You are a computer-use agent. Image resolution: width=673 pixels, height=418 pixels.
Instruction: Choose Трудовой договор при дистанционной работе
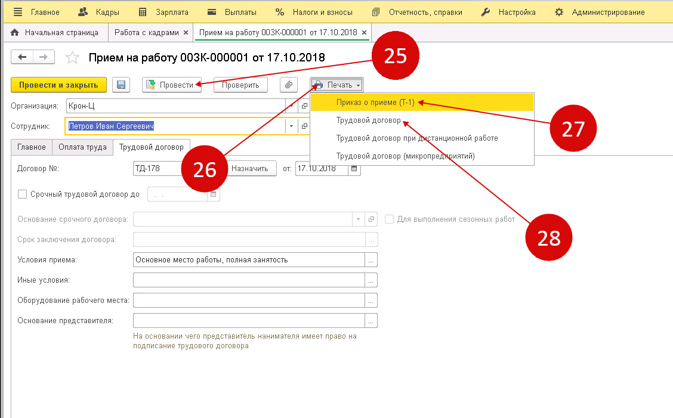pyautogui.click(x=416, y=138)
